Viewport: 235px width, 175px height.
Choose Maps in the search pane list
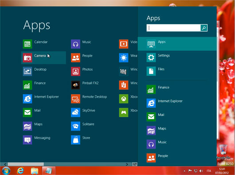[x=177, y=130]
